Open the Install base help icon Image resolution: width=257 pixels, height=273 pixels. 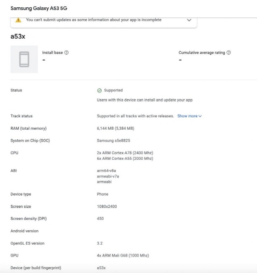pyautogui.click(x=66, y=53)
